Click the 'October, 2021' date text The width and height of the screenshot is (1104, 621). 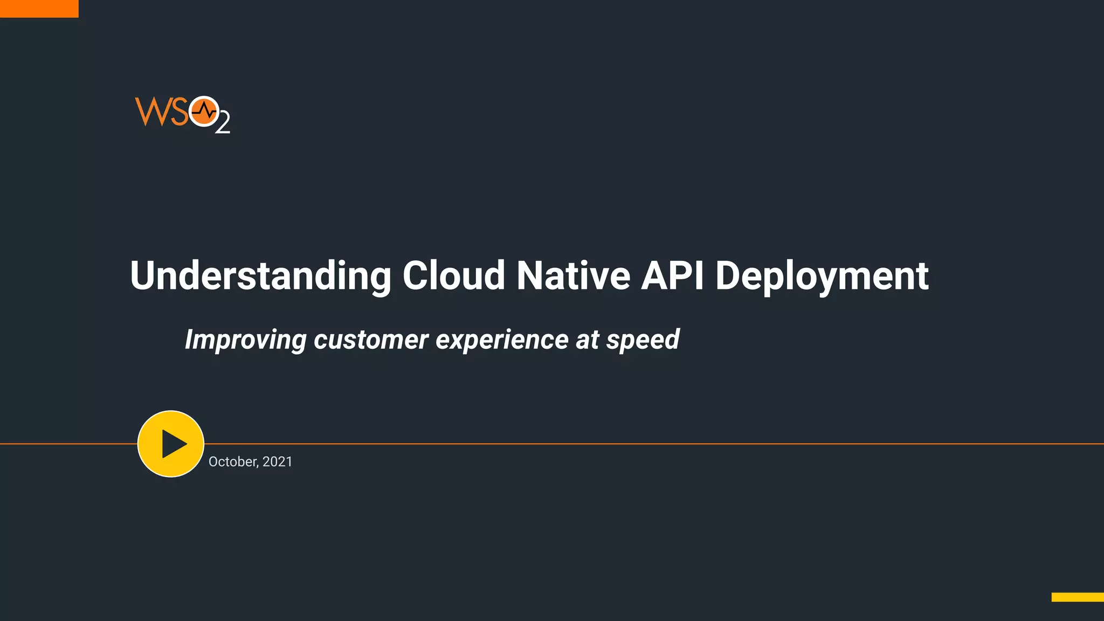(x=250, y=462)
